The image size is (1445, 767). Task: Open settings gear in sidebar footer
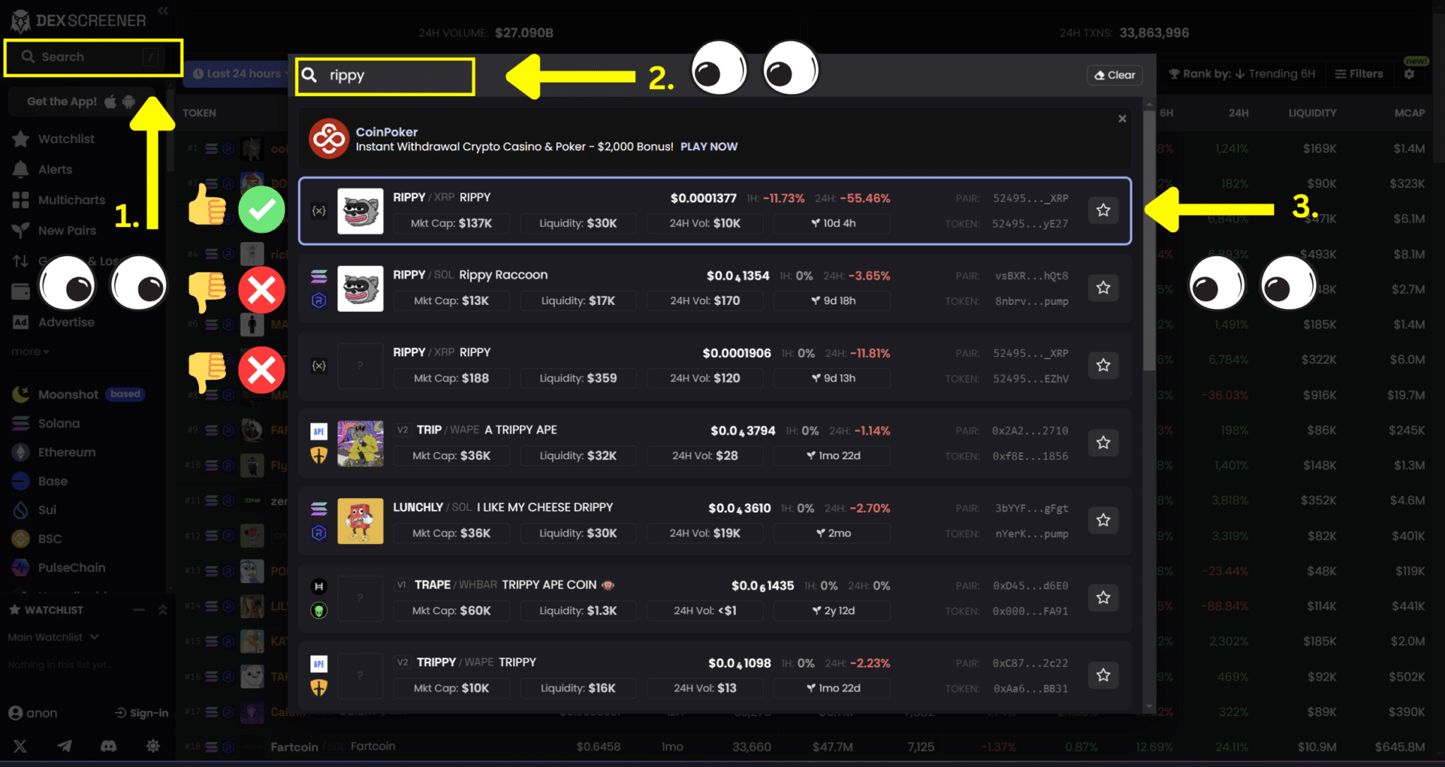coord(152,746)
